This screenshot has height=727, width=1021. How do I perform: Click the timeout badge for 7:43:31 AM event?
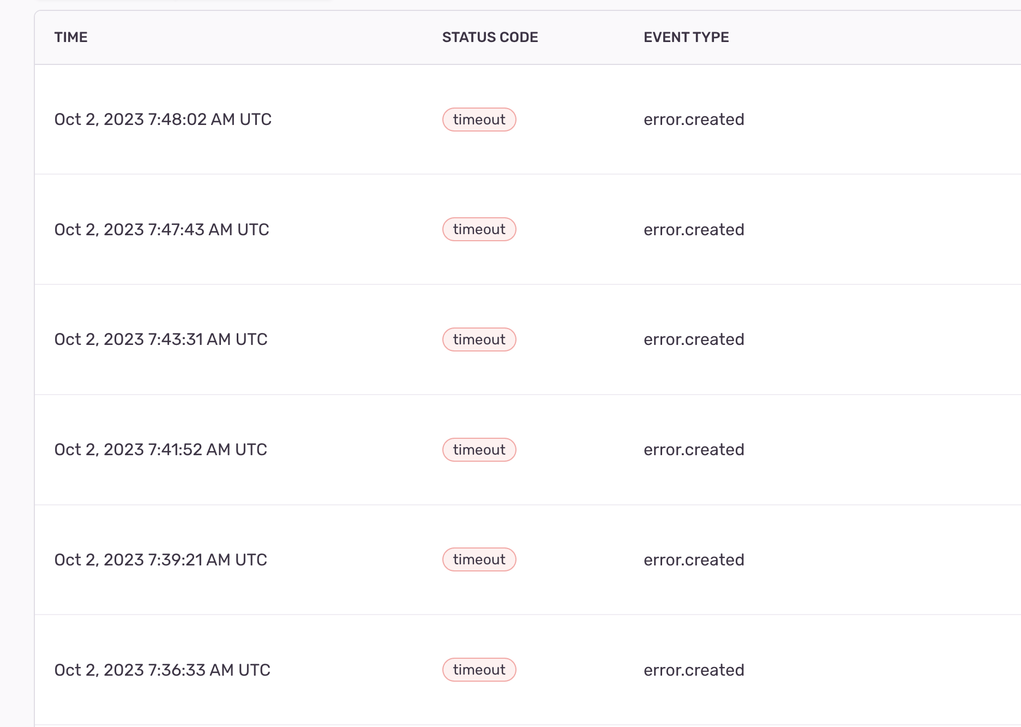click(478, 339)
